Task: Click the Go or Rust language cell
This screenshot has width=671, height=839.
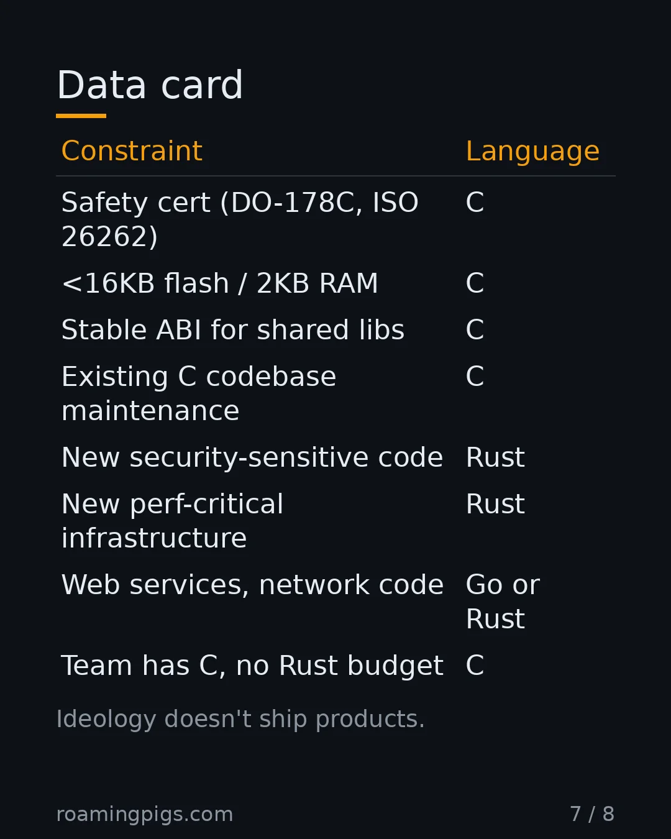Action: (x=503, y=602)
